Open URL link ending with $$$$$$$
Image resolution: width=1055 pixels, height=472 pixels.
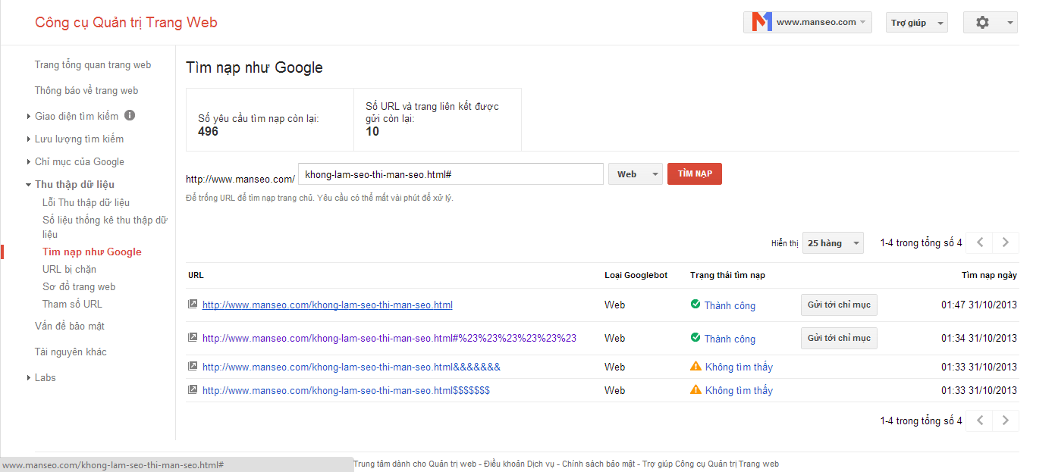(x=346, y=390)
